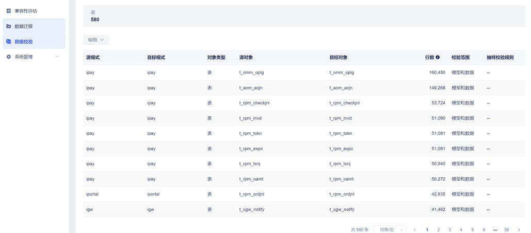Expand the 系统管理 submenu chevron
This screenshot has width=531, height=233.
click(x=57, y=57)
